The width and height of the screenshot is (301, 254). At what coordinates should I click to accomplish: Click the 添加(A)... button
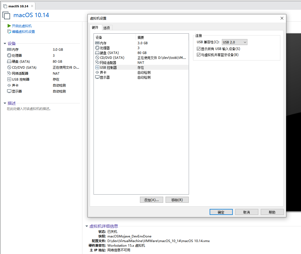coord(151,200)
